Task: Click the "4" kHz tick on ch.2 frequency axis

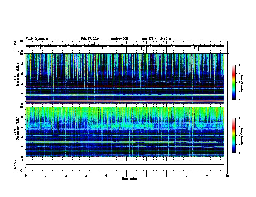Action: 22,137
